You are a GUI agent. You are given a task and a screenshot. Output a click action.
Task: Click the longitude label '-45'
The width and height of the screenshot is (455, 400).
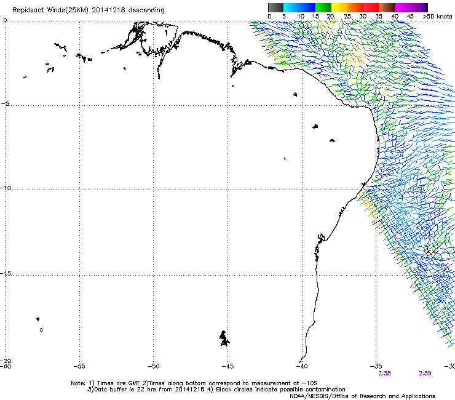228,366
